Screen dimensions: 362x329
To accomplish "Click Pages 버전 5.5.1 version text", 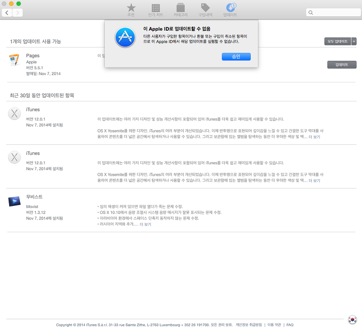I will 35,68.
